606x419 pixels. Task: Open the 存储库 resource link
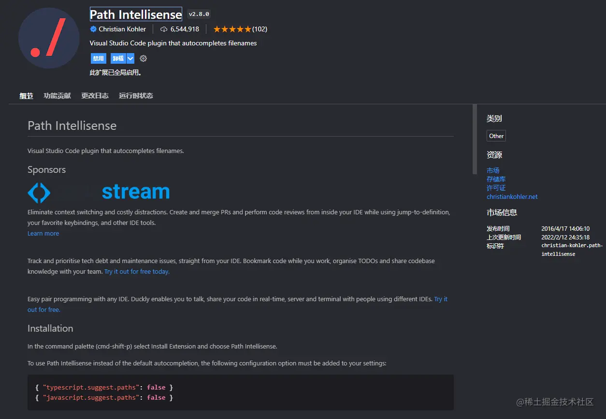pyautogui.click(x=496, y=179)
